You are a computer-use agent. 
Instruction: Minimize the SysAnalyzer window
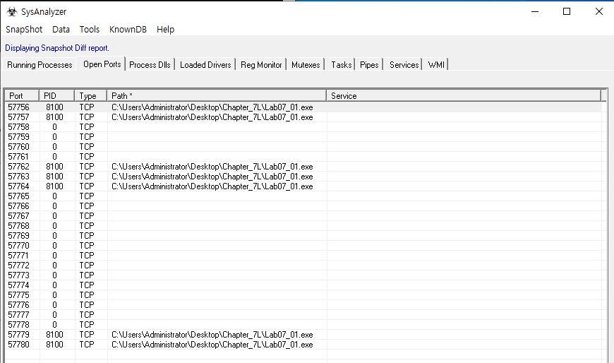[535, 11]
